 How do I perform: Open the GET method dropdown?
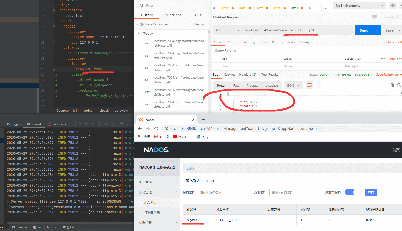click(x=228, y=30)
